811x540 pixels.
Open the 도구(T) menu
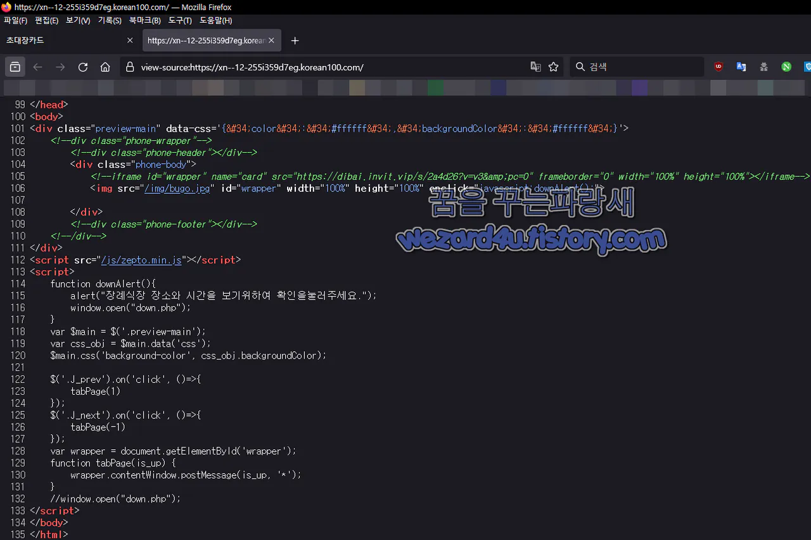pyautogui.click(x=180, y=20)
